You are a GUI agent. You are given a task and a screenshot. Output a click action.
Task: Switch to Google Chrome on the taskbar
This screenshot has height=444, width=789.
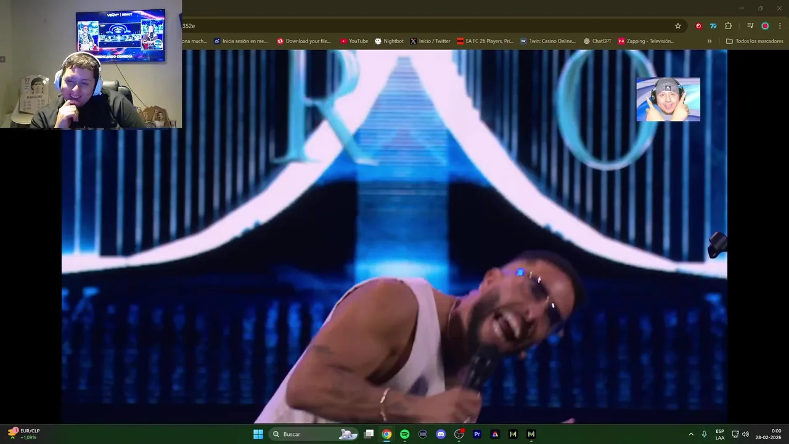coord(386,434)
